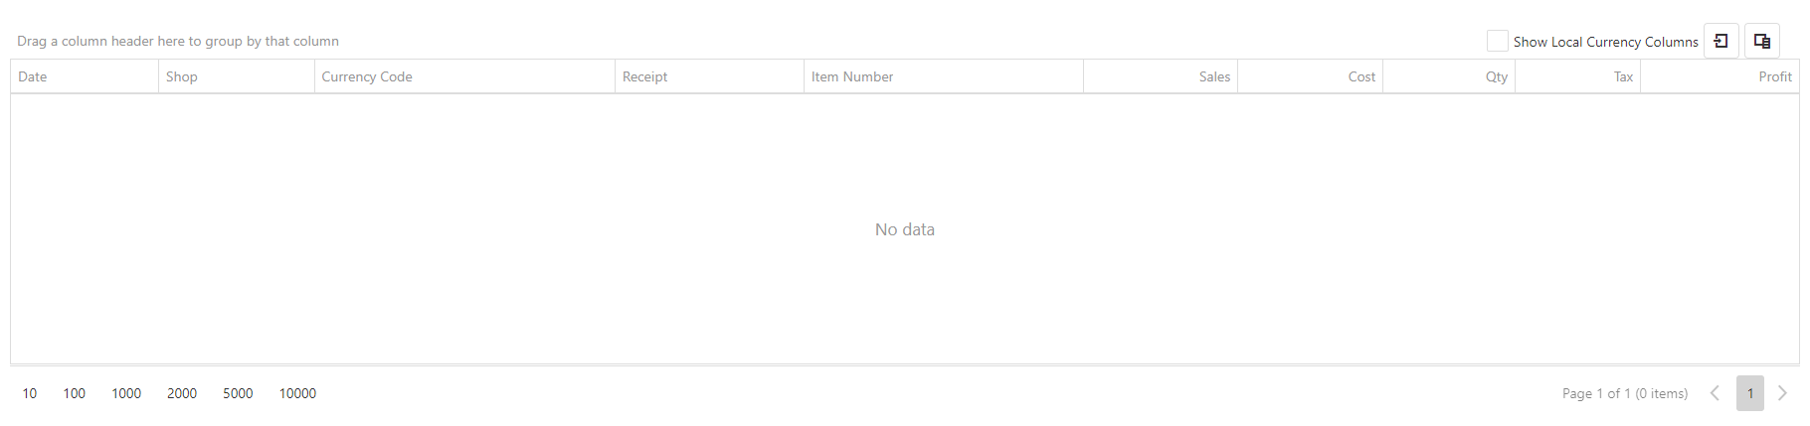This screenshot has height=426, width=1810.
Task: Choose 5000 items per page
Action: point(238,393)
